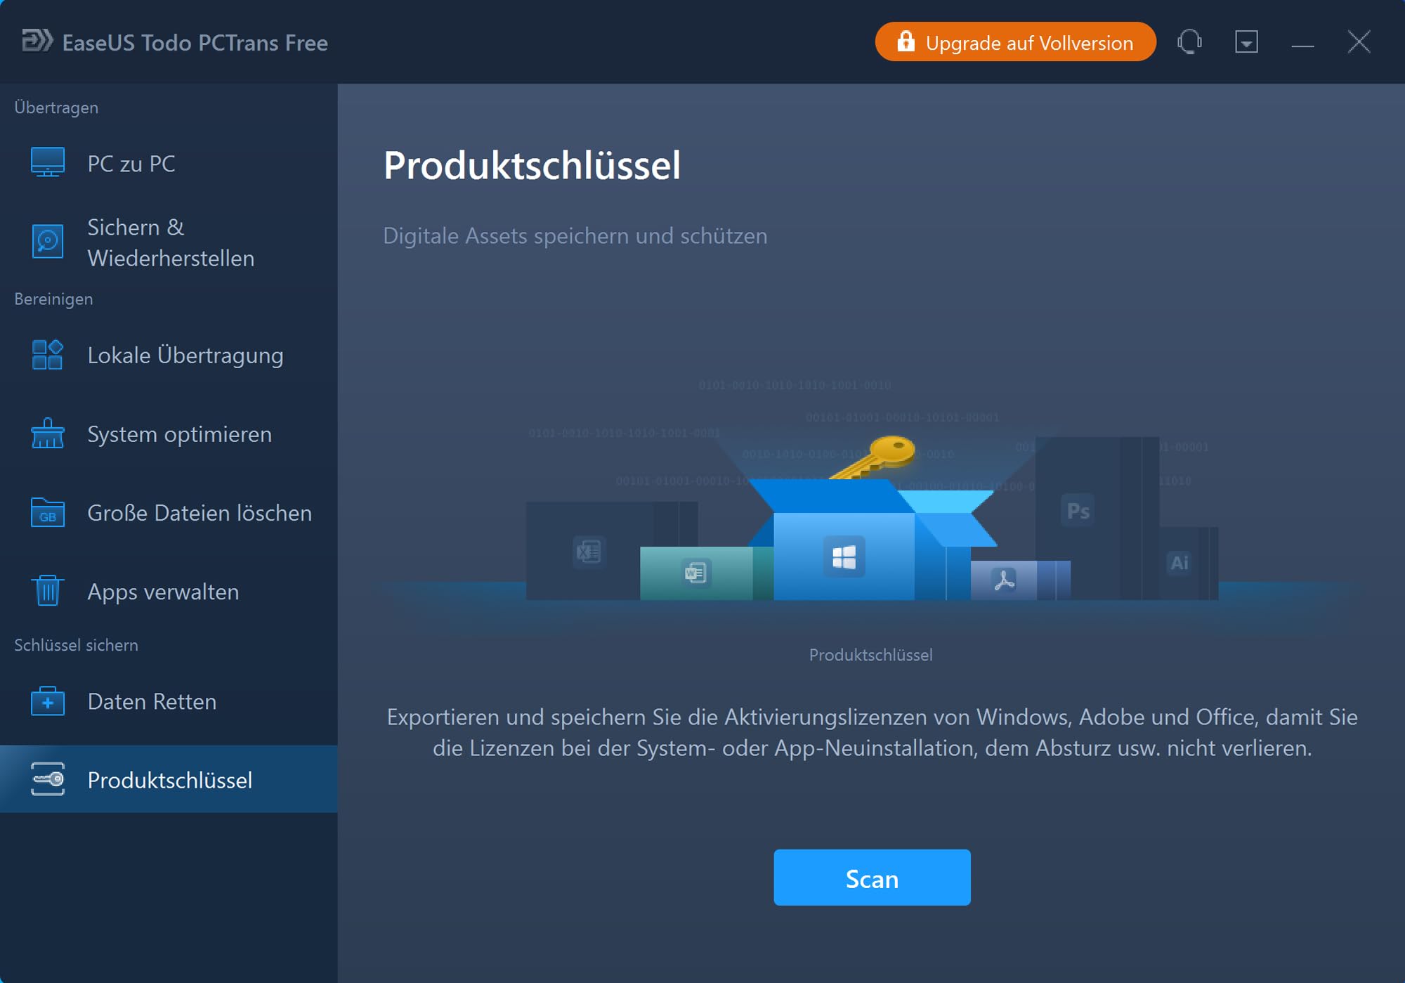Click lock icon on the upgrade button
Screen dimensions: 1405x983
[906, 41]
